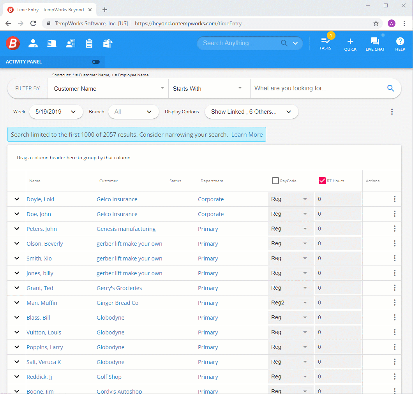Expand the Doyle, Loki row
This screenshot has height=394, width=413.
pos(17,199)
